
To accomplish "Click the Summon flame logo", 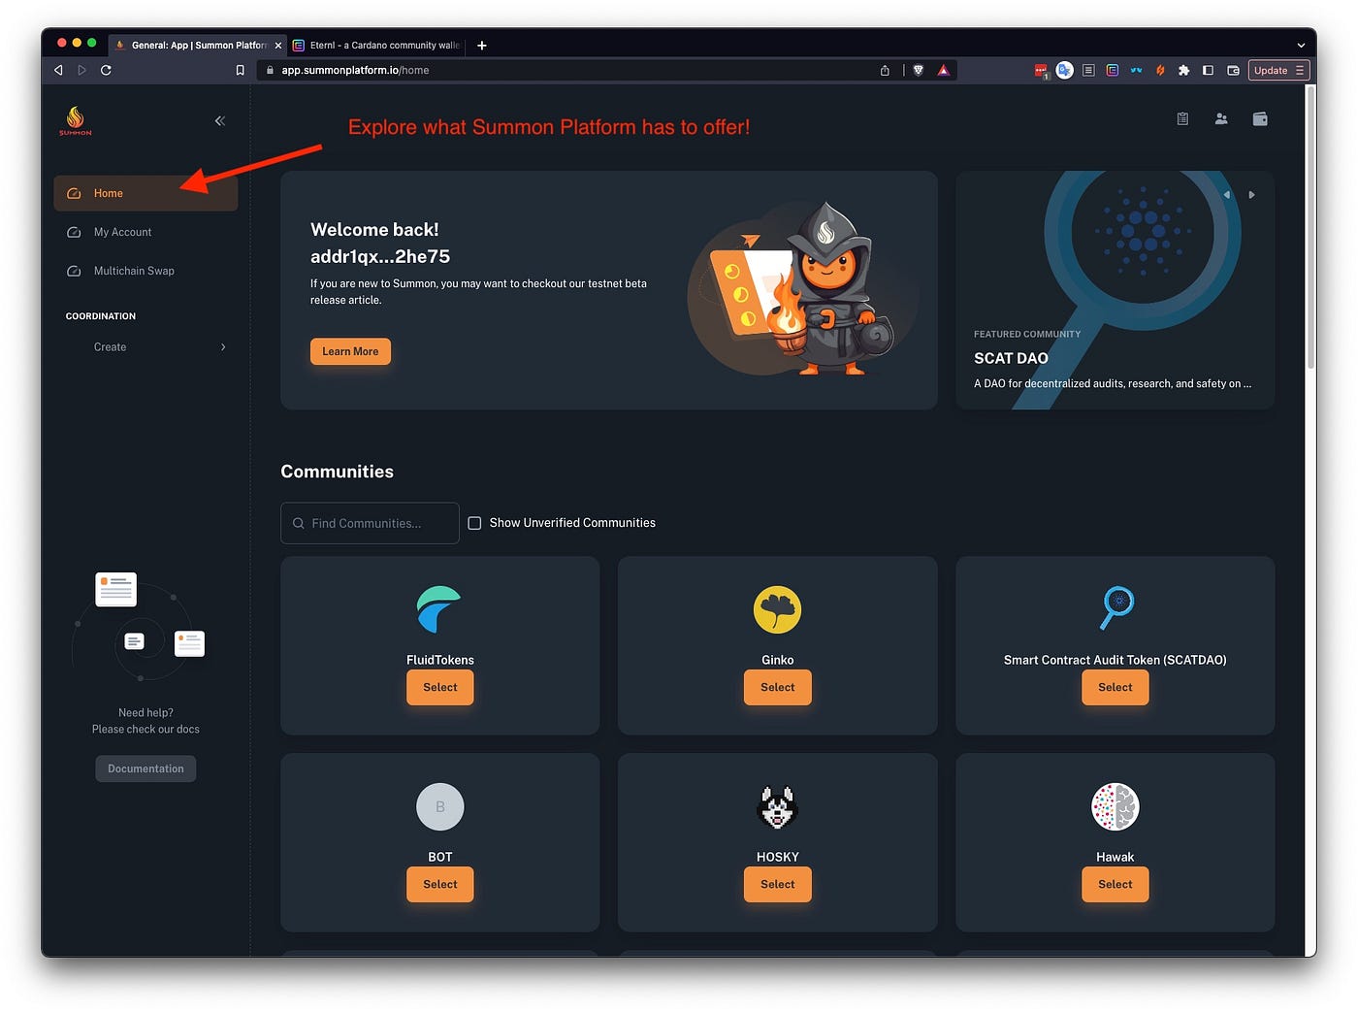I will pyautogui.click(x=76, y=120).
